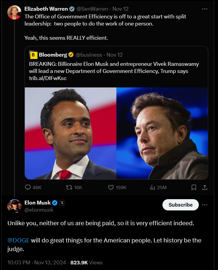Image resolution: width=218 pixels, height=270 pixels.
Task: Click the X affiliation badge beside Musk
Action: click(x=62, y=203)
